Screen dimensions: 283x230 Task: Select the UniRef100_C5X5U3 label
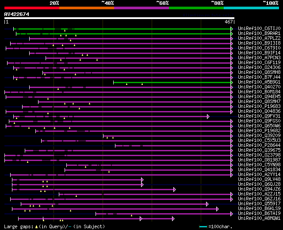point(259,141)
